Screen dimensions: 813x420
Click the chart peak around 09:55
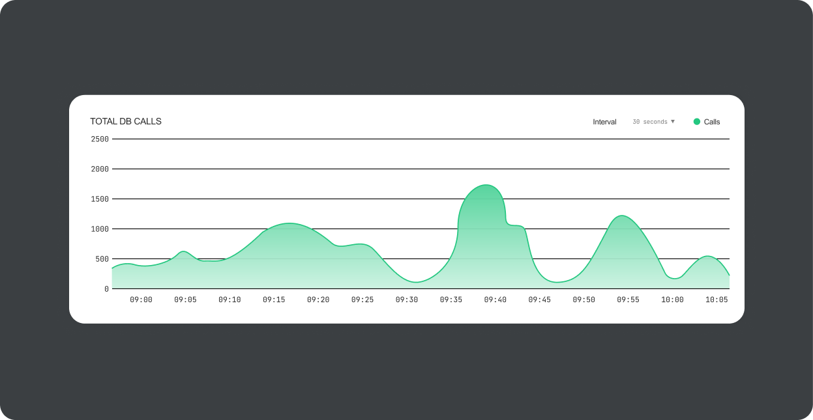[x=623, y=216]
